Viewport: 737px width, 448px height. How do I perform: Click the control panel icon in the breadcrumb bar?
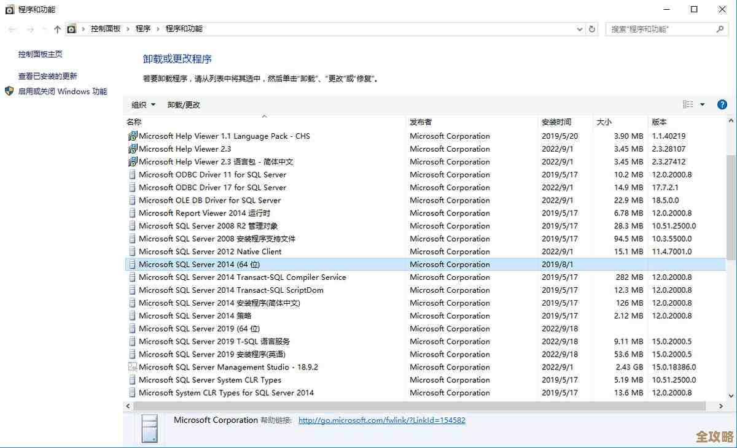(70, 28)
